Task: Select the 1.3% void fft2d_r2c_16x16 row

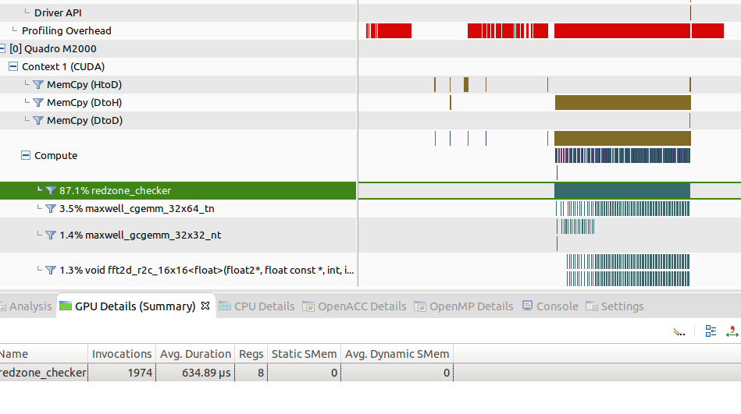Action: click(178, 270)
